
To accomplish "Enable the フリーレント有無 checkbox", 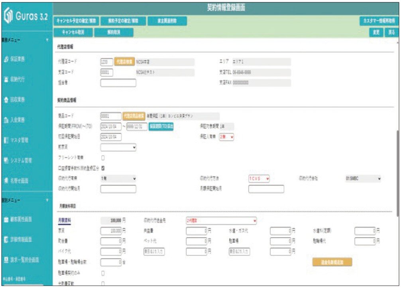I will pos(103,158).
